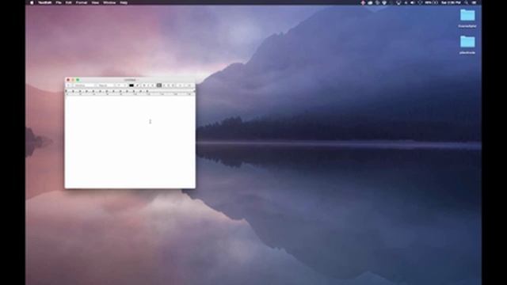507x285 pixels.
Task: Select center alignment button
Action: pos(164,85)
